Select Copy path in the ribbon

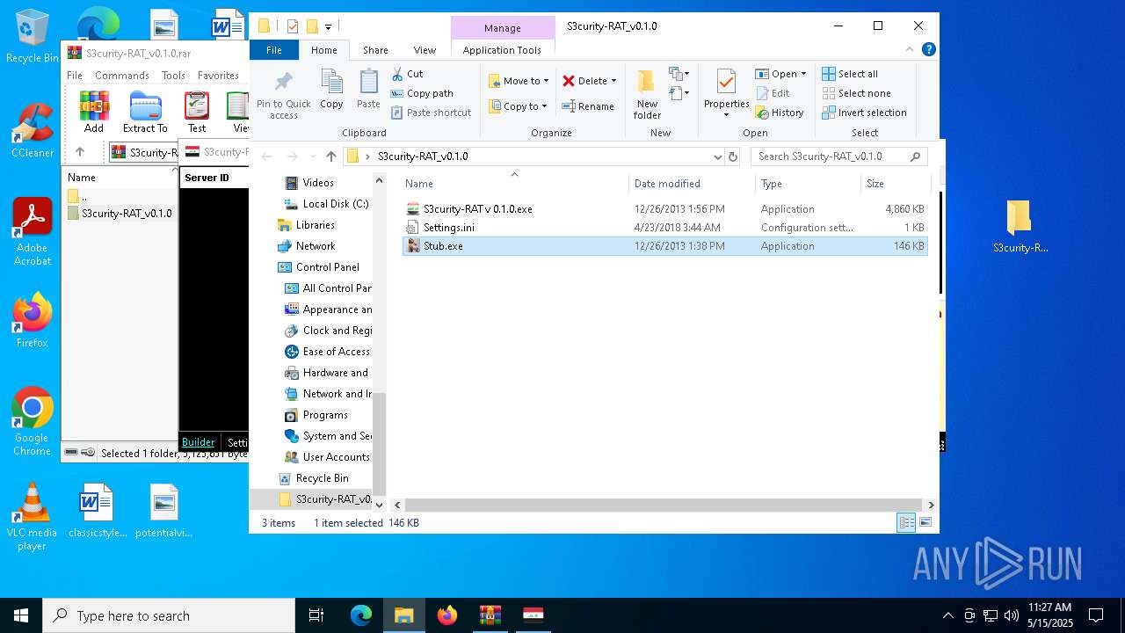(422, 93)
